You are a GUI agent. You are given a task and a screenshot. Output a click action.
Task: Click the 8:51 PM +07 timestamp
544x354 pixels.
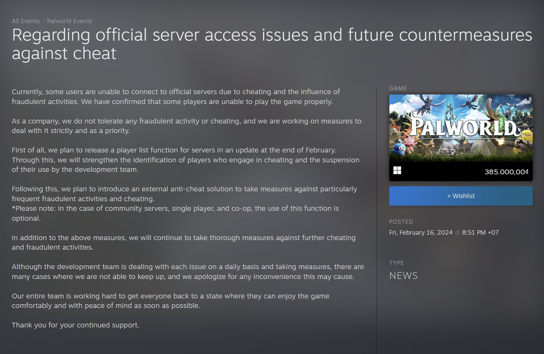tap(480, 233)
